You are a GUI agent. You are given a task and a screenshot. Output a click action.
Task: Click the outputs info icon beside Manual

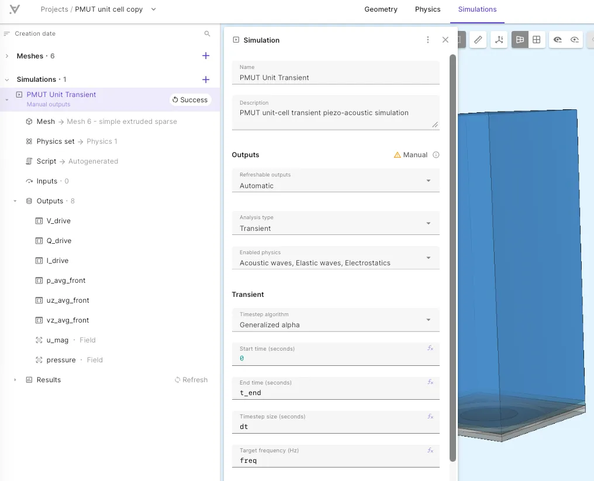tap(436, 155)
